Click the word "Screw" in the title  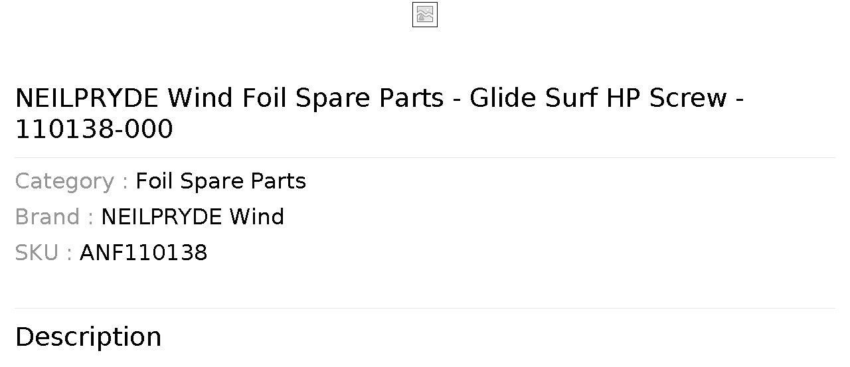pos(688,98)
